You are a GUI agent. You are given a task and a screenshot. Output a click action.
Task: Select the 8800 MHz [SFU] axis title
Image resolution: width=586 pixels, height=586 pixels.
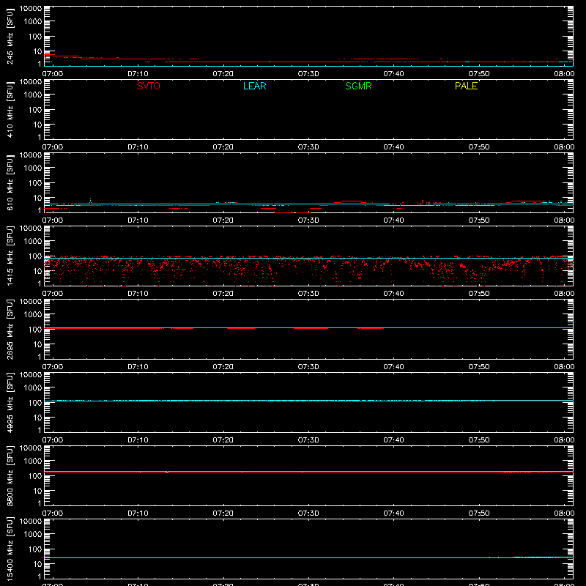(10, 475)
